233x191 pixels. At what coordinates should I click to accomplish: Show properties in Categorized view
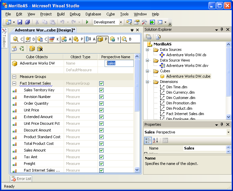[148, 140]
